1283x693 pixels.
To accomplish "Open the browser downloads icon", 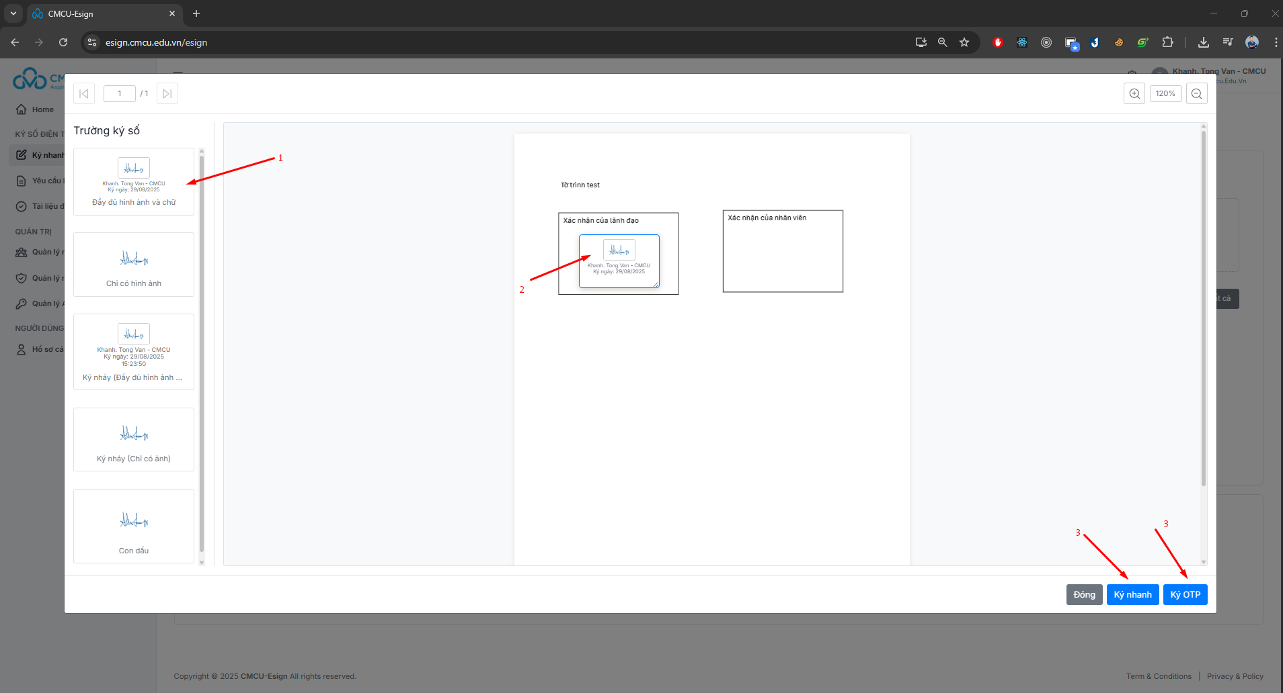I will 1204,42.
